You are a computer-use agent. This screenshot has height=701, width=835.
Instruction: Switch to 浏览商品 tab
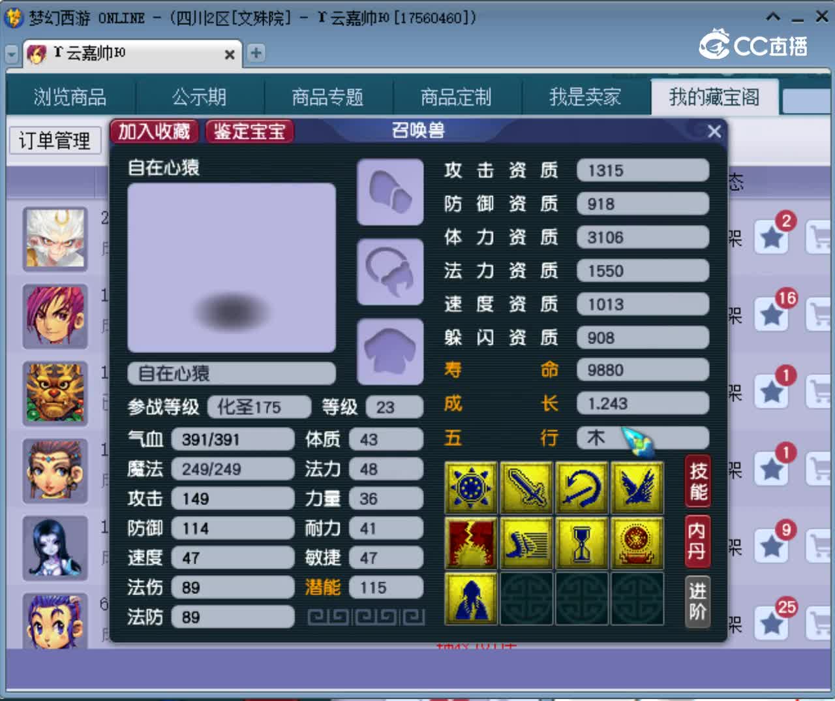click(70, 97)
